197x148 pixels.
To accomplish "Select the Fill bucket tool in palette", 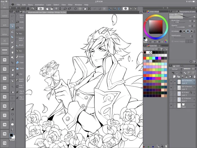I will point(12,70).
